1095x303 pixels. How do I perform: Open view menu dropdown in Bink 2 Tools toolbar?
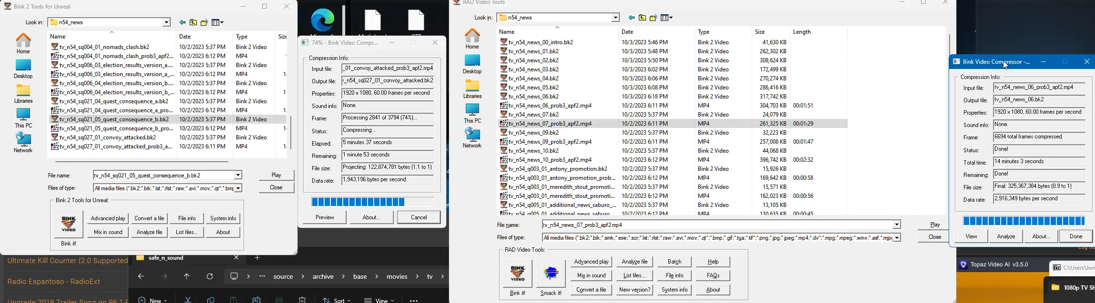(218, 23)
